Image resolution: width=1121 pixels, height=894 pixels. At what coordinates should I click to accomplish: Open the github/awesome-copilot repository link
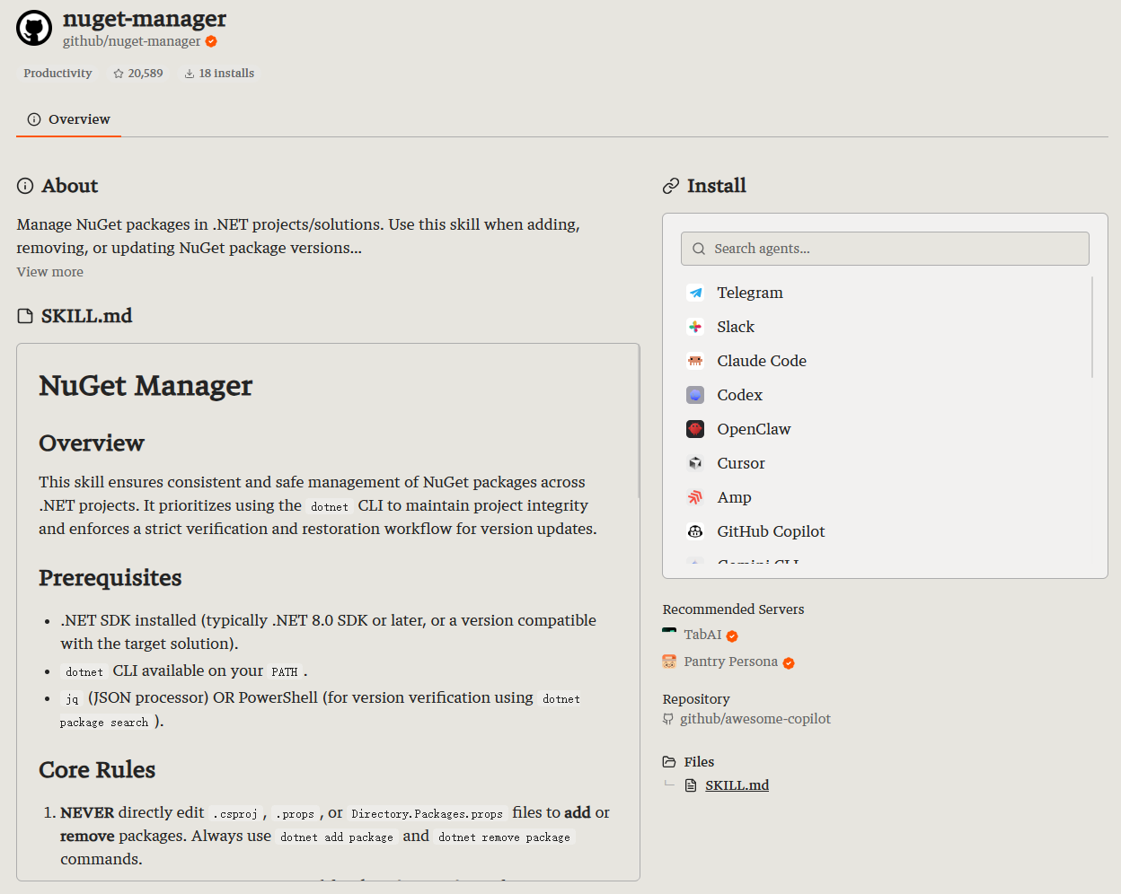click(x=755, y=719)
